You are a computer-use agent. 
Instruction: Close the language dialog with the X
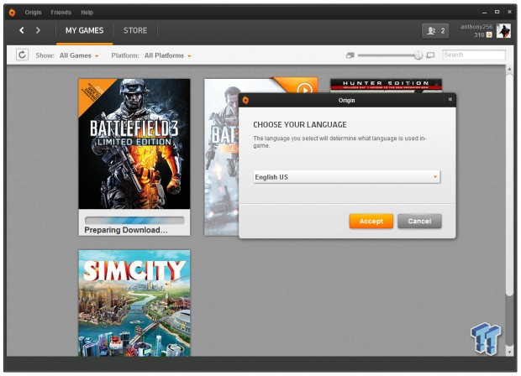(450, 99)
